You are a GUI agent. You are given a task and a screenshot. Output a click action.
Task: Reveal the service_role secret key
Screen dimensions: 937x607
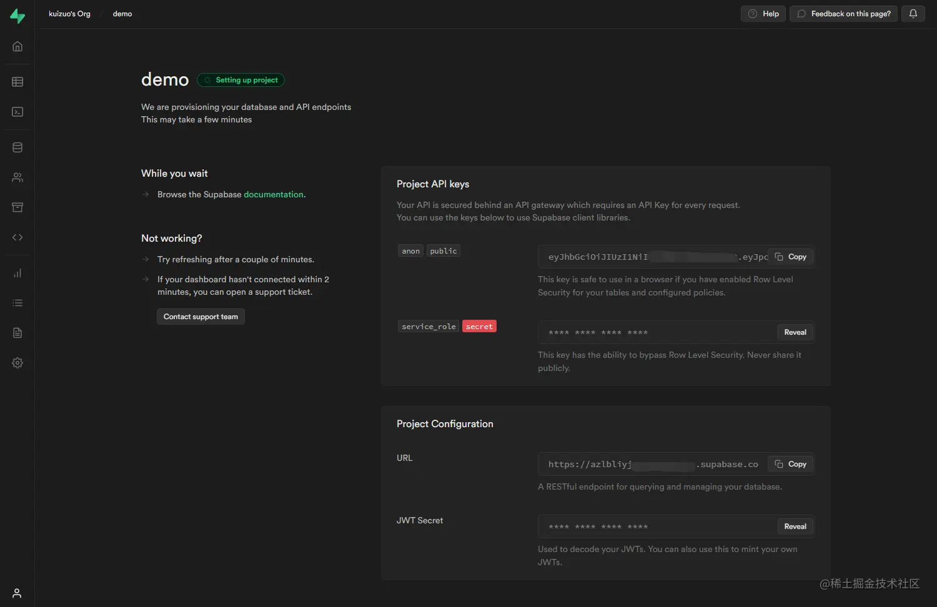tap(795, 332)
